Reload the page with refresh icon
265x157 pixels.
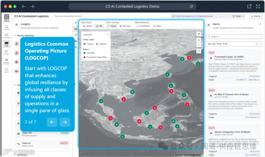(x=191, y=6)
